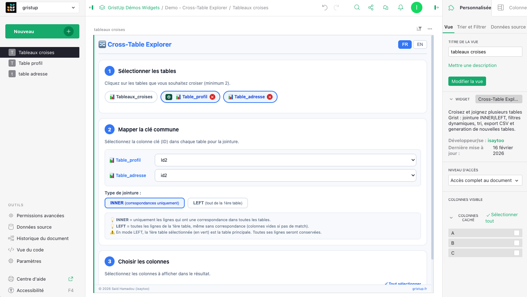Viewport: 527px width, 297px height.
Task: Collapse the left panel arrow icon
Action: [91, 7]
